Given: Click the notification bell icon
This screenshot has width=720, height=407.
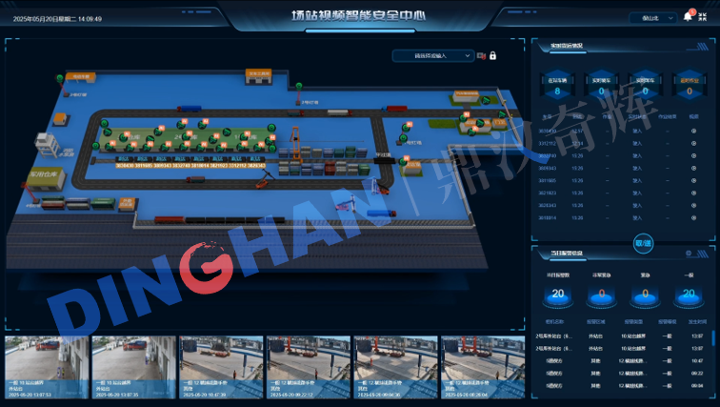Looking at the screenshot, I should [x=688, y=17].
